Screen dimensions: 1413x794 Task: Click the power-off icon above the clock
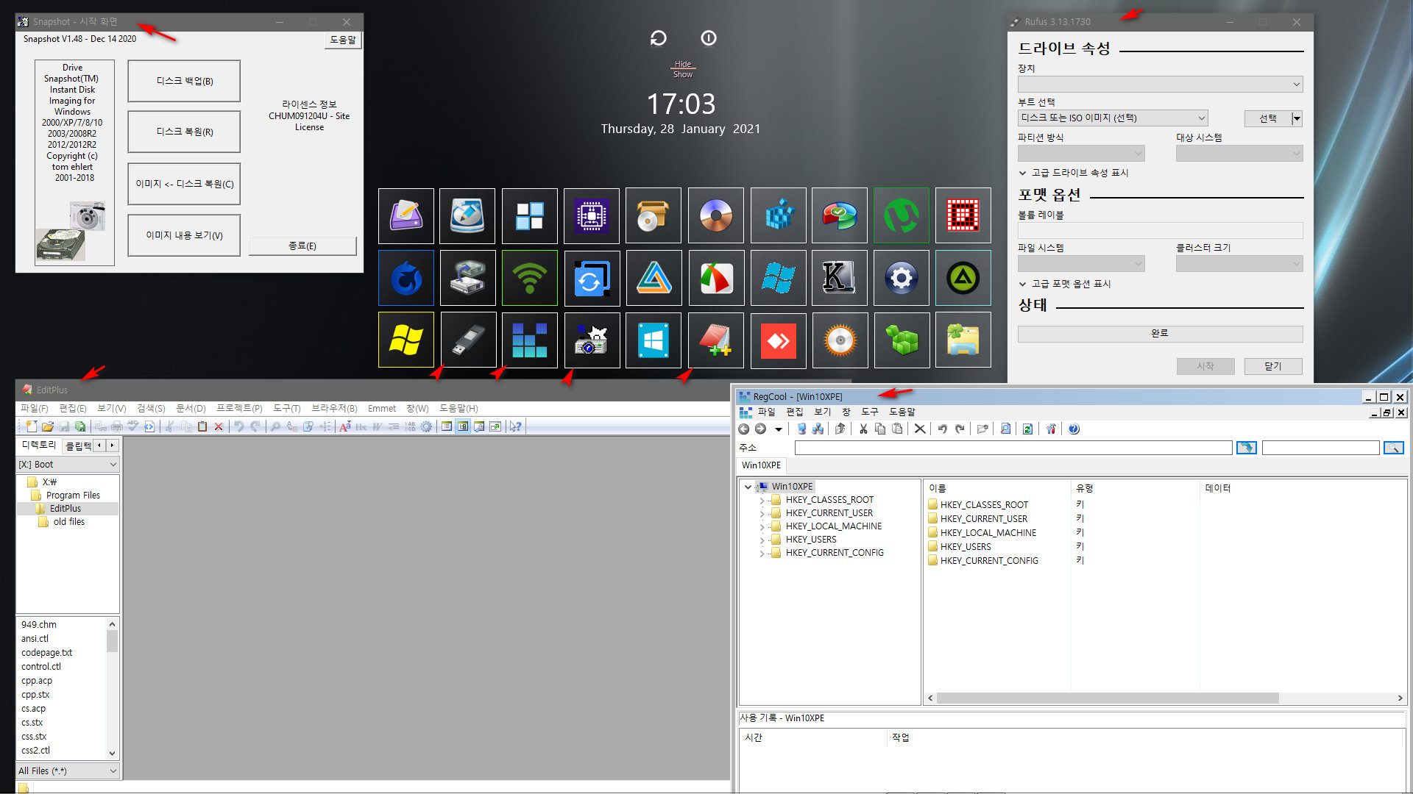click(709, 38)
